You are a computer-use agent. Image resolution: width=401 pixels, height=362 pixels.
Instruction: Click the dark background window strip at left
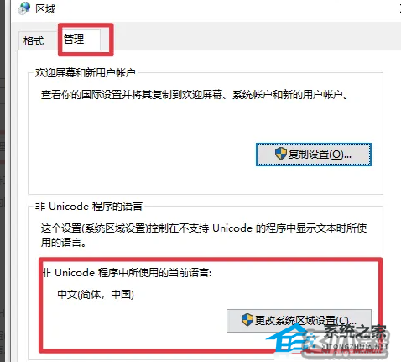click(5, 181)
